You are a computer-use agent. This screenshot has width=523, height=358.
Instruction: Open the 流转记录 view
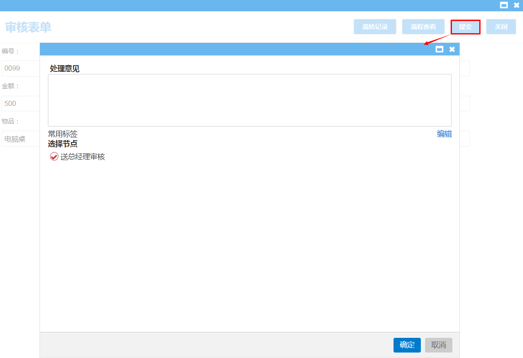pos(375,27)
